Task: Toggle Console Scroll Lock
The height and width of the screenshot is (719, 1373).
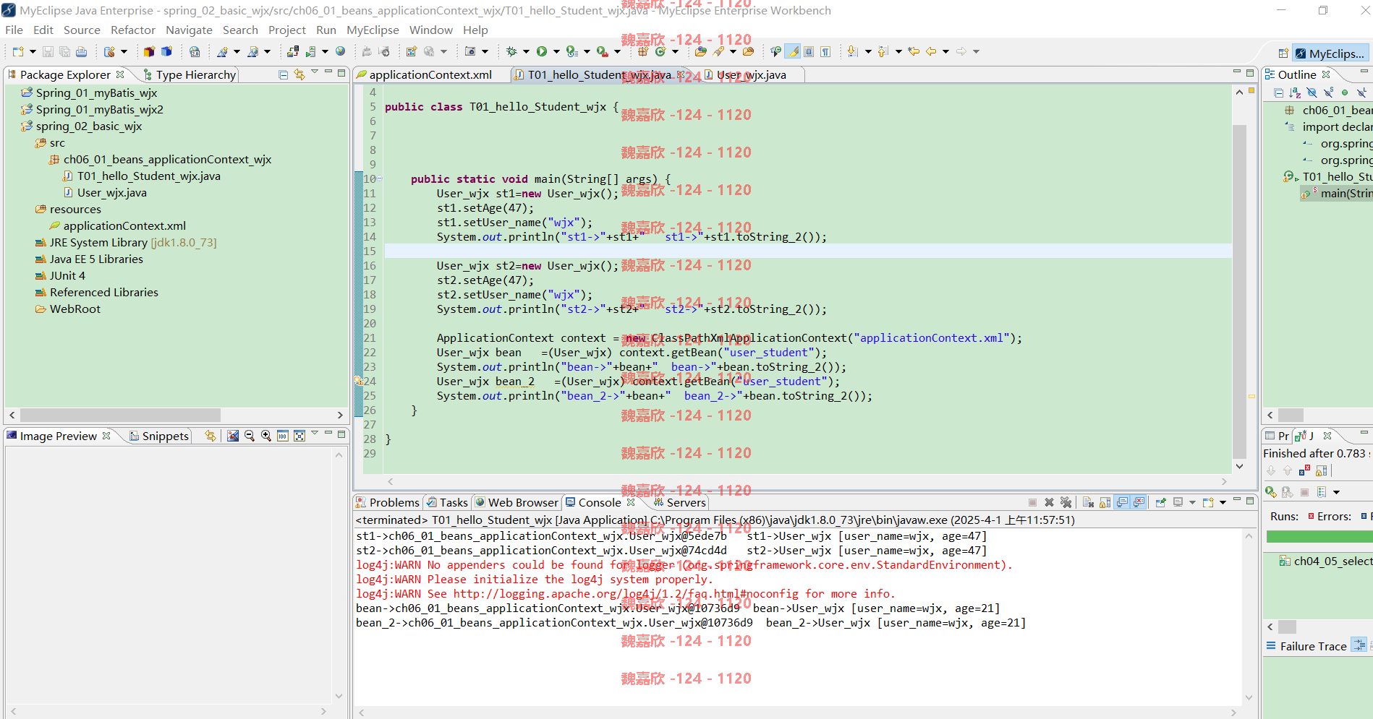Action: 1105,502
